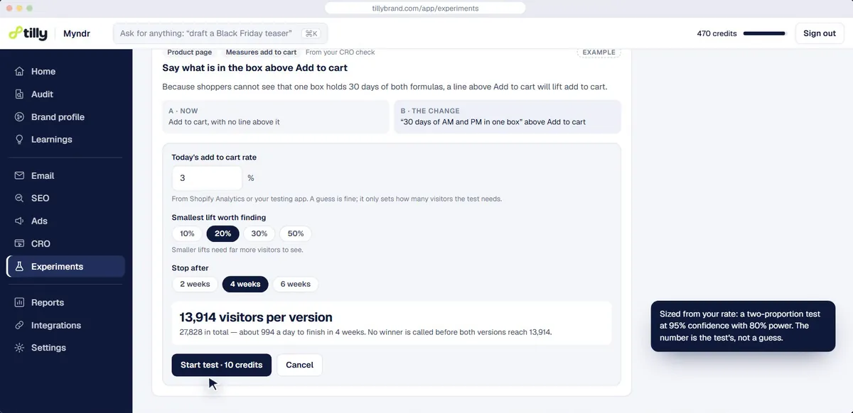Click Start test 10 credits button
Image resolution: width=853 pixels, height=413 pixels.
click(221, 365)
